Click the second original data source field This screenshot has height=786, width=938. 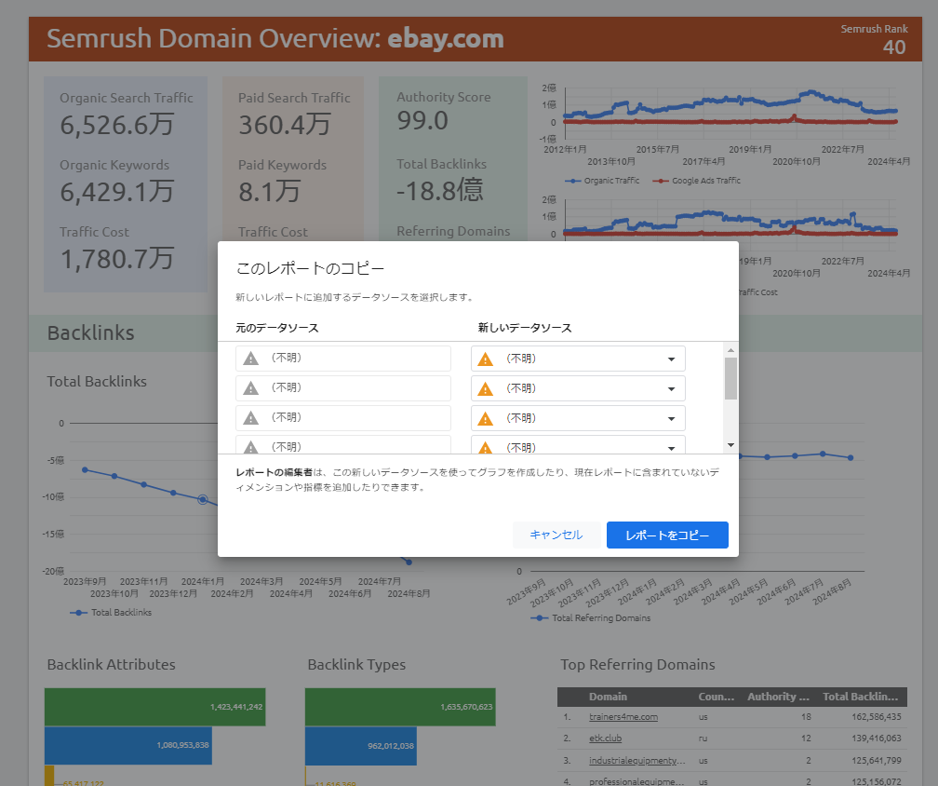pyautogui.click(x=343, y=388)
